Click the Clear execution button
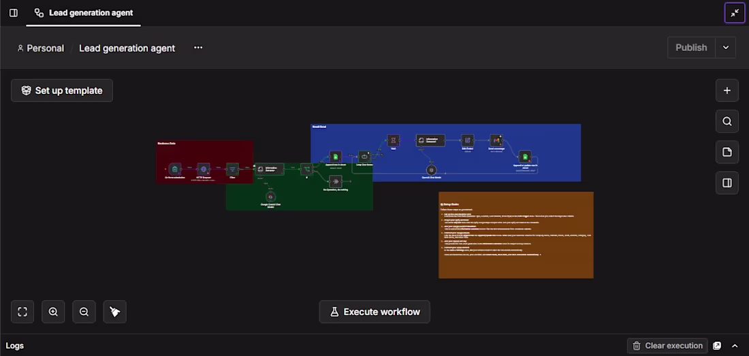The width and height of the screenshot is (749, 356). click(667, 346)
